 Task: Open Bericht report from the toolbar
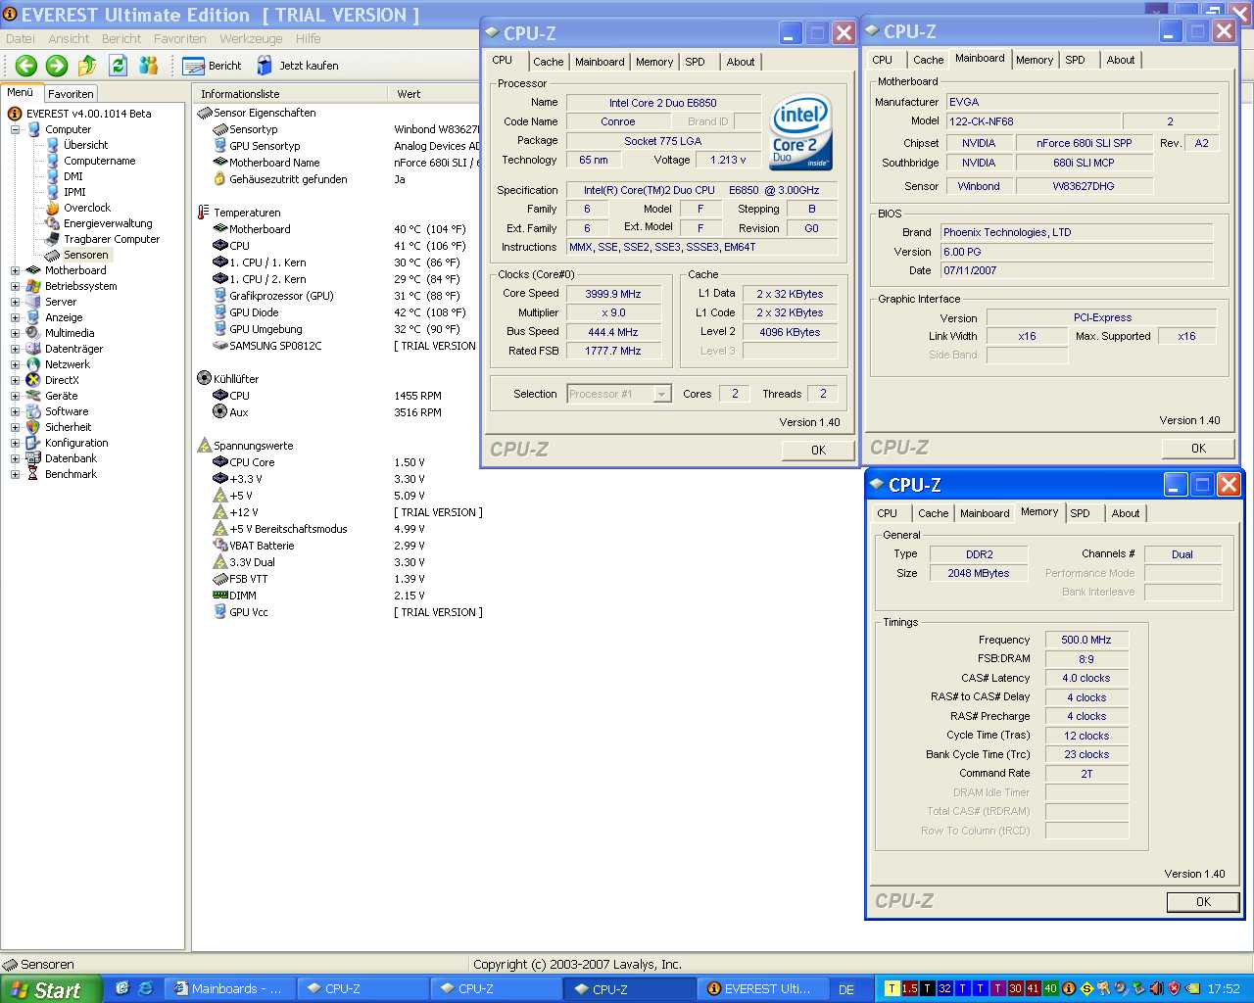[213, 66]
